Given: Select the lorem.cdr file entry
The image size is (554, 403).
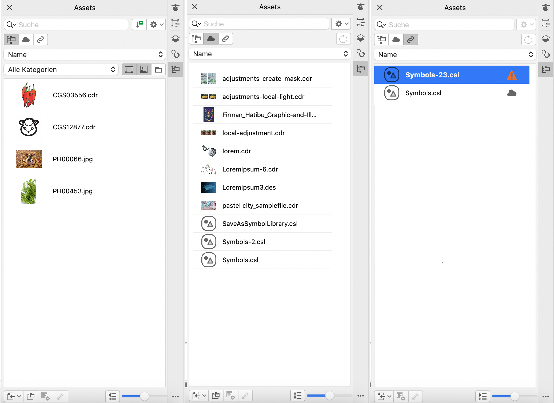Looking at the screenshot, I should click(x=236, y=151).
